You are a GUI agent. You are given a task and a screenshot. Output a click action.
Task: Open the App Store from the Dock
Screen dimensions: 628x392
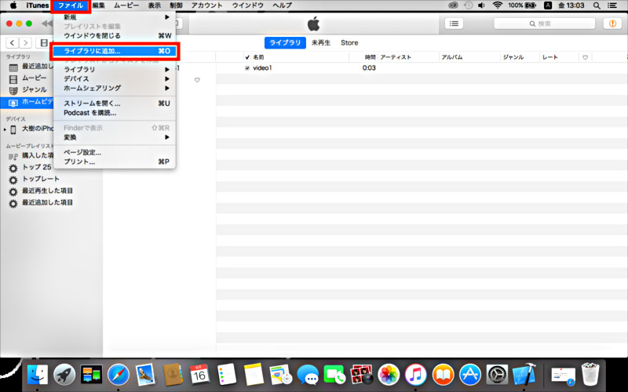click(x=469, y=375)
